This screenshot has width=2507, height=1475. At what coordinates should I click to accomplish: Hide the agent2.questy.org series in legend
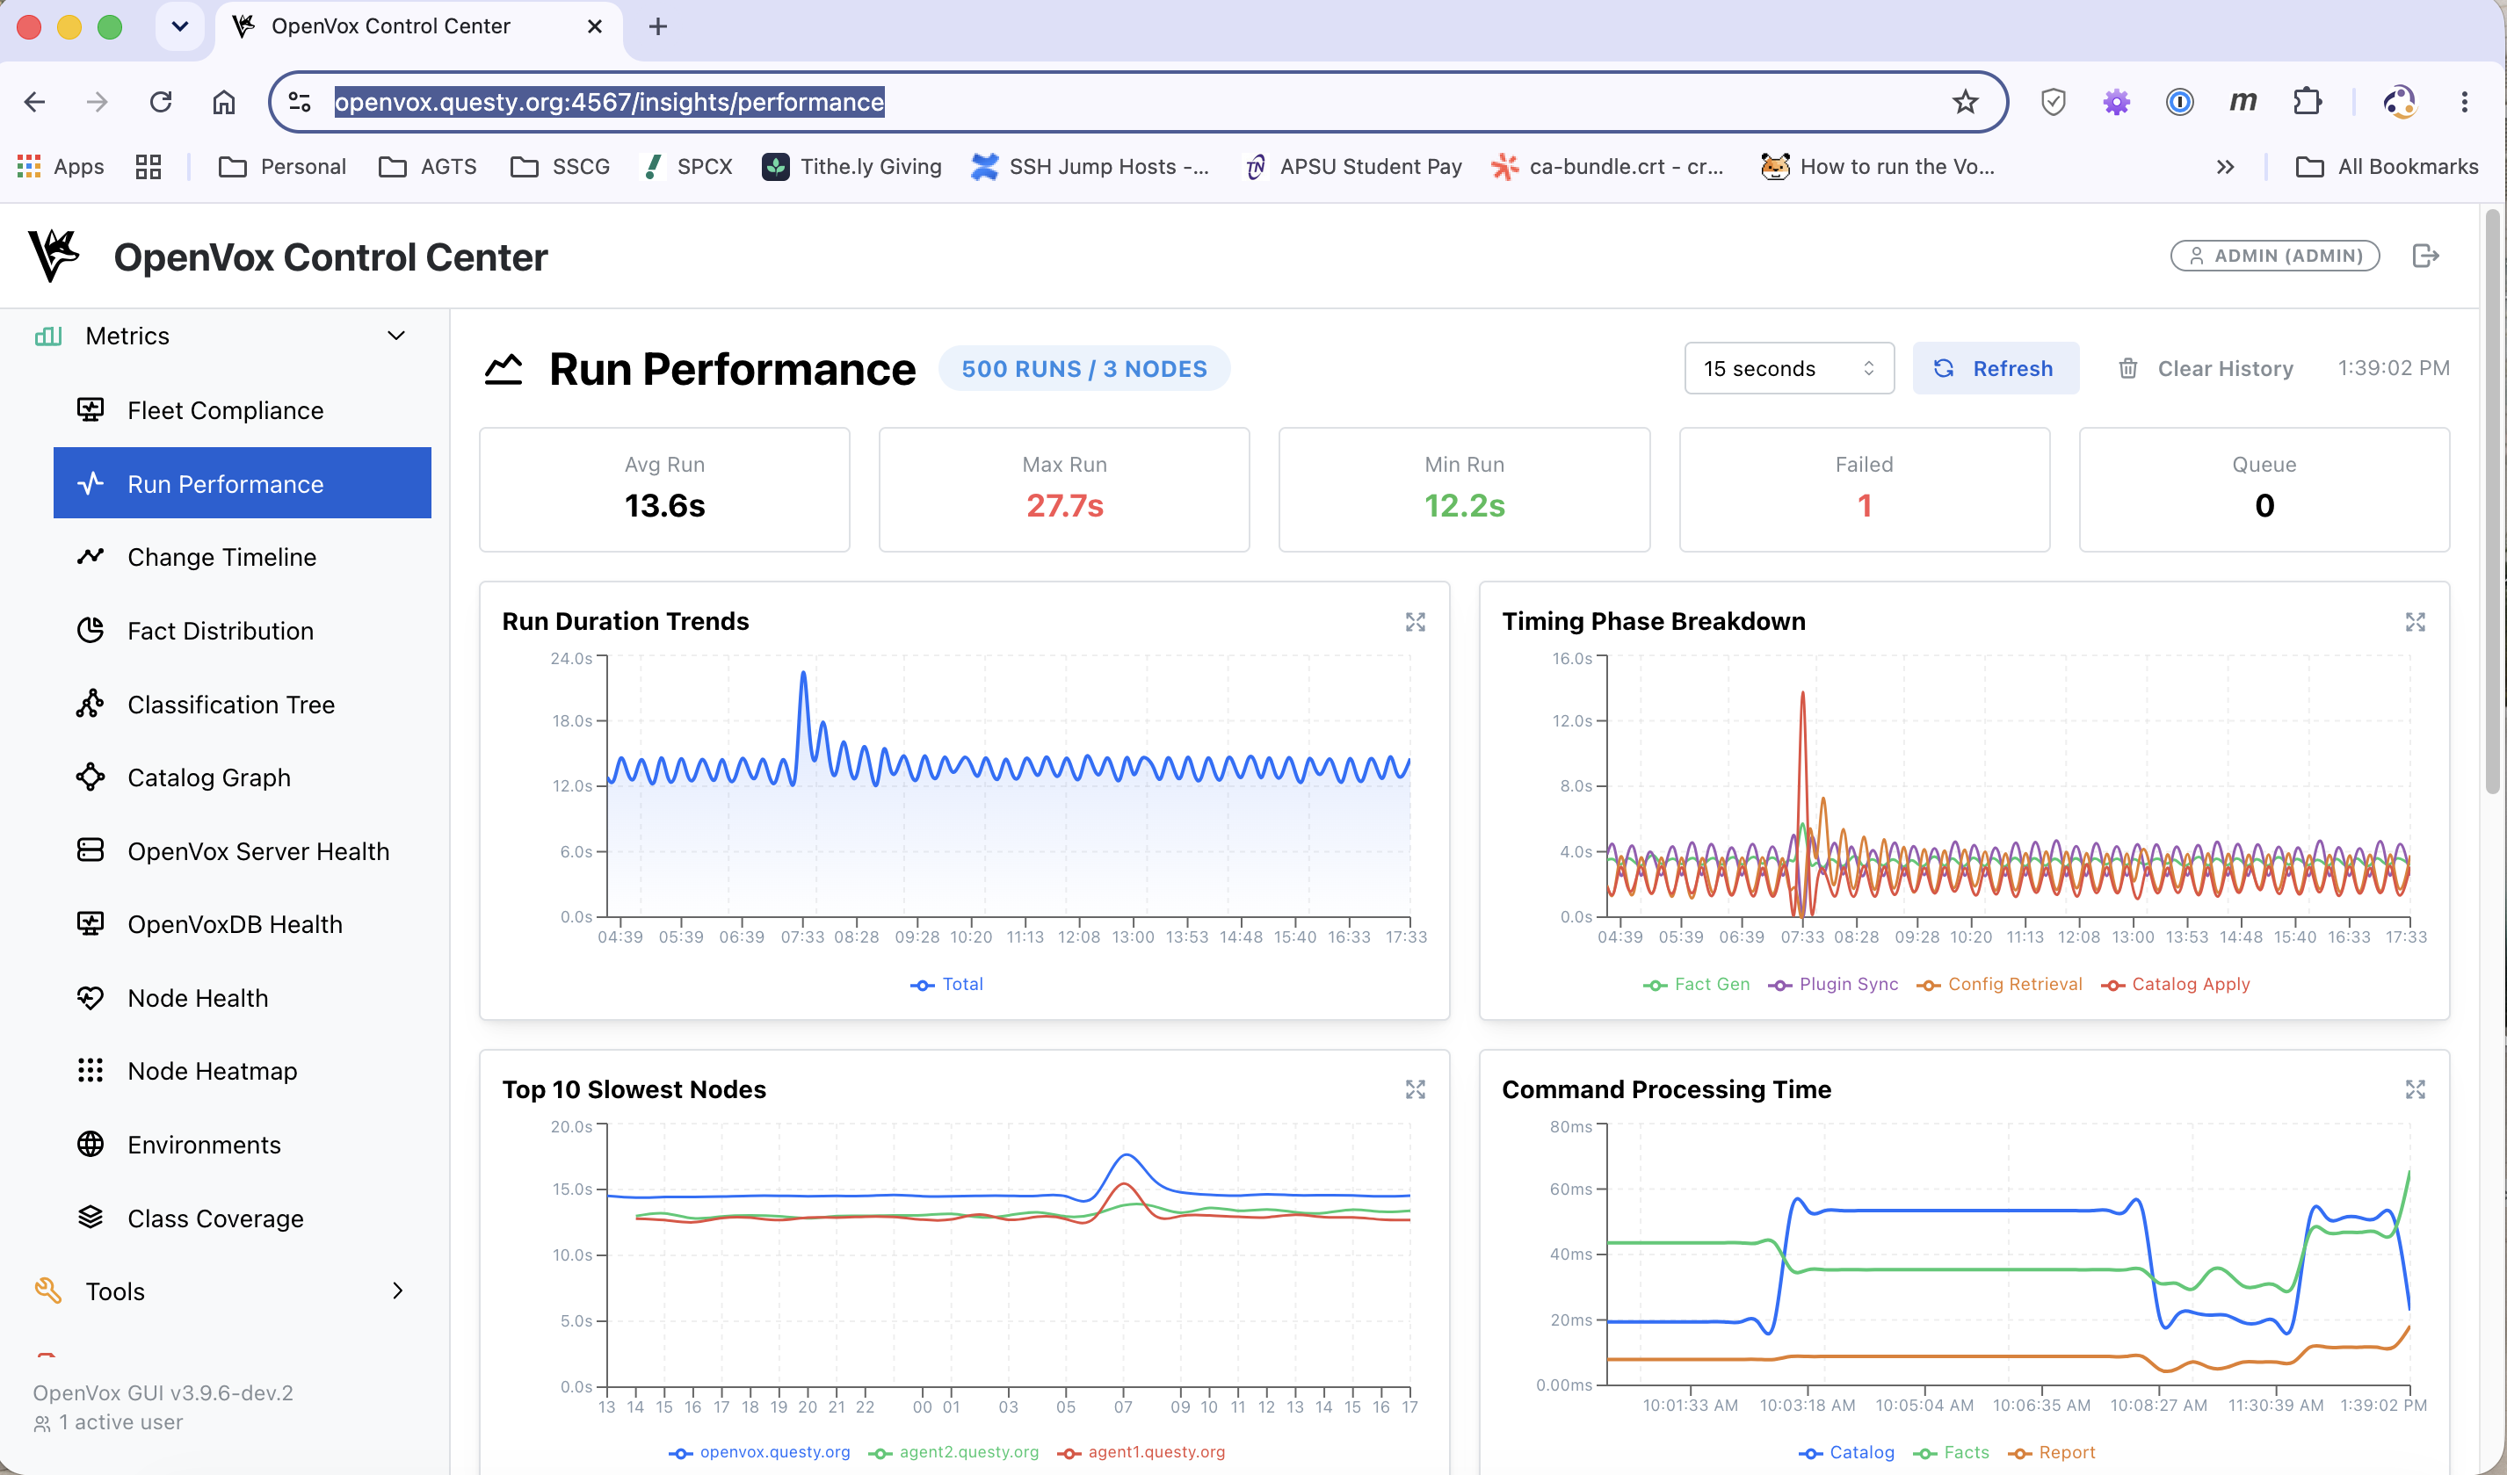tap(953, 1452)
